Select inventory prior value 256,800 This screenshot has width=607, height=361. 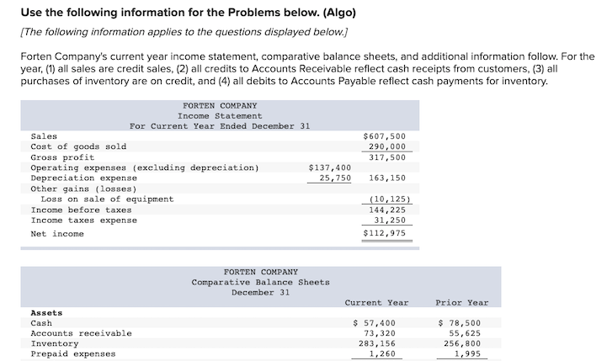tap(462, 343)
